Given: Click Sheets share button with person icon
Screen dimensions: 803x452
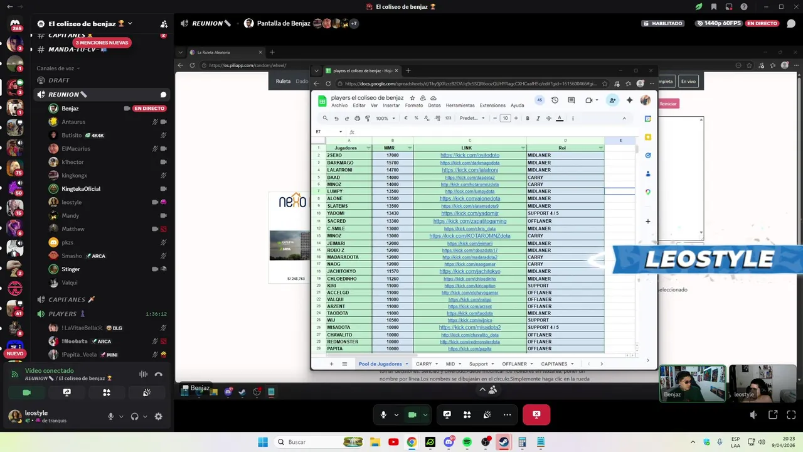Looking at the screenshot, I should (x=612, y=100).
